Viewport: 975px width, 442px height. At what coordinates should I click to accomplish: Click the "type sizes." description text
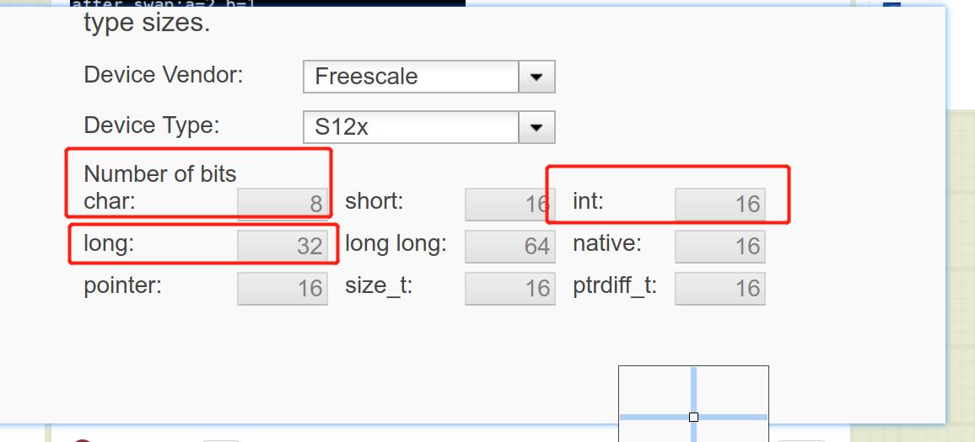147,24
